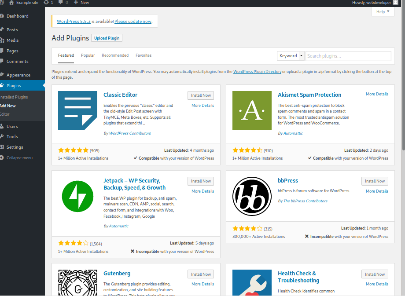405x296 pixels.
Task: Open the Keyword search type dropdown
Action: click(290, 56)
